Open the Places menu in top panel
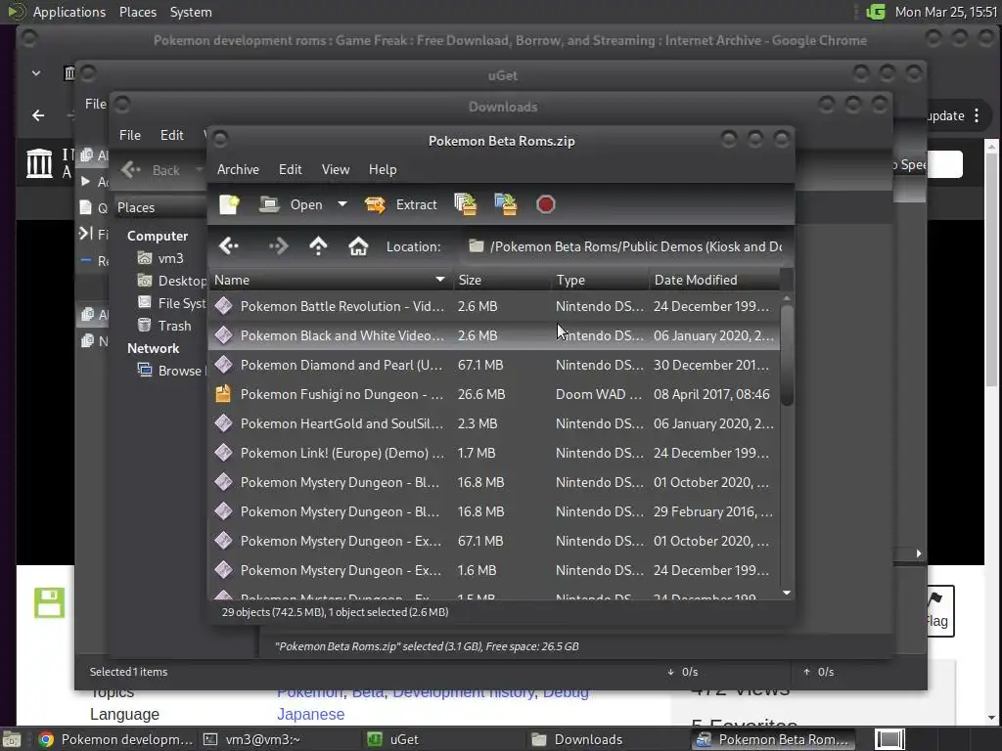Image resolution: width=1002 pixels, height=751 pixels. (x=137, y=12)
